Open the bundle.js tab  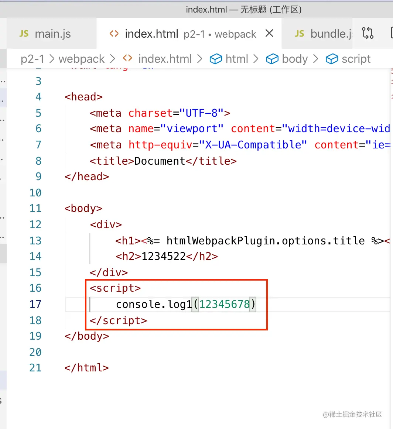[x=317, y=34]
